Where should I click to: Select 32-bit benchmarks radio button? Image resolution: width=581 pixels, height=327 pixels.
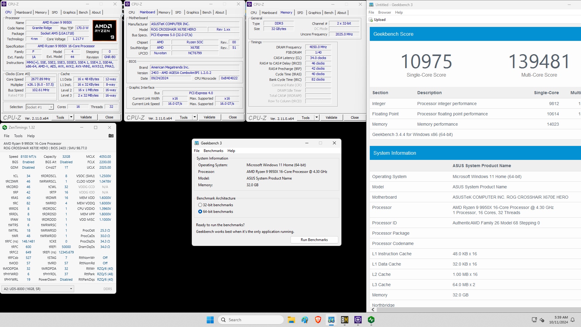pyautogui.click(x=200, y=205)
